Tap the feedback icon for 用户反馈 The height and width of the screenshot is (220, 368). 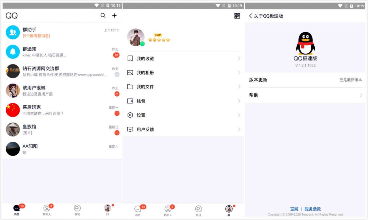pyautogui.click(x=130, y=129)
